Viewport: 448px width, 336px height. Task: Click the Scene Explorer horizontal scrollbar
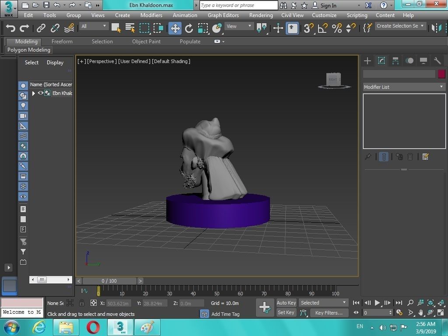point(51,280)
